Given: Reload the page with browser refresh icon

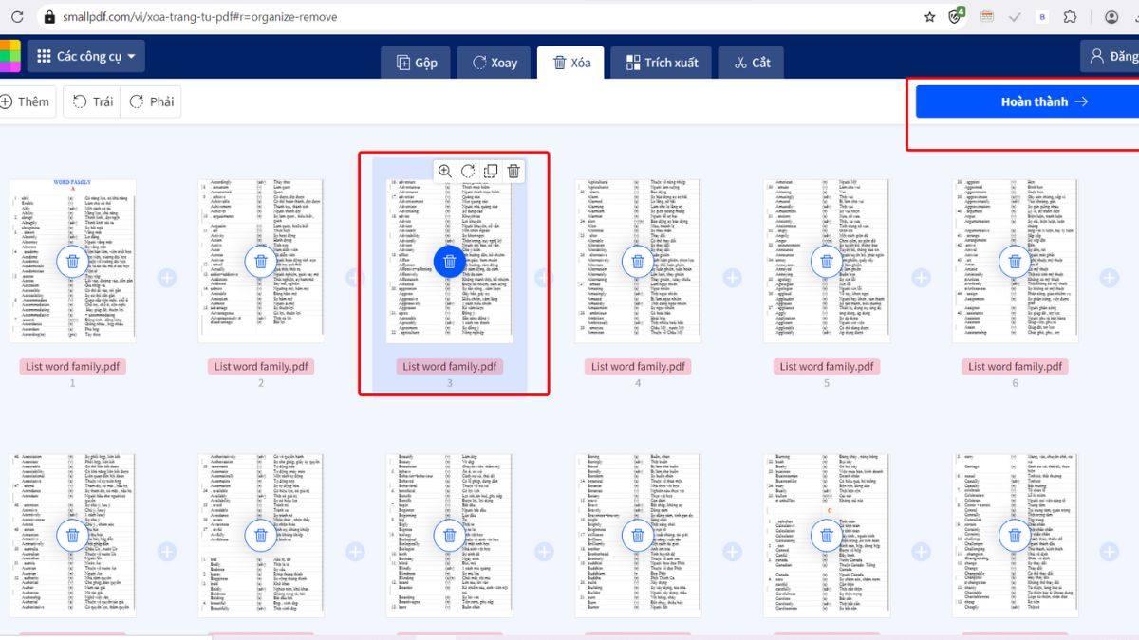Looking at the screenshot, I should point(17,17).
